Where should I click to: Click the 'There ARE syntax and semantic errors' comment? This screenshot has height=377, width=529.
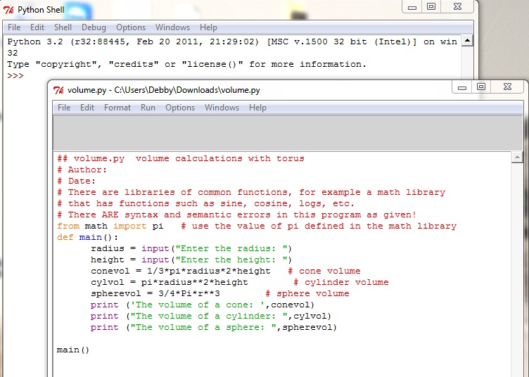pyautogui.click(x=237, y=215)
